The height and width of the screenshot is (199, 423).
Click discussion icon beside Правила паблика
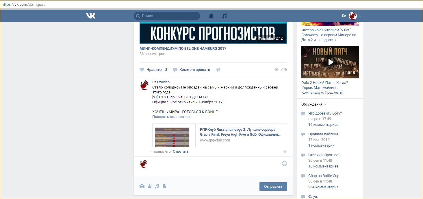pos(303,134)
